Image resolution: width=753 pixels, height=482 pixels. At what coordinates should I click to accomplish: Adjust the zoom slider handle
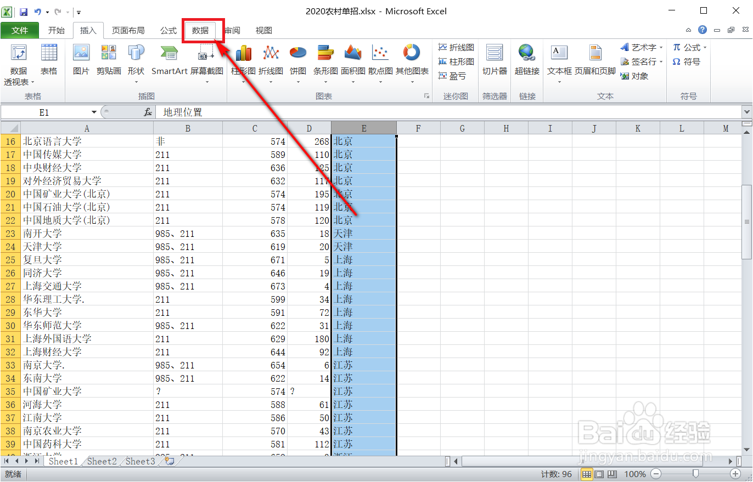pos(695,474)
